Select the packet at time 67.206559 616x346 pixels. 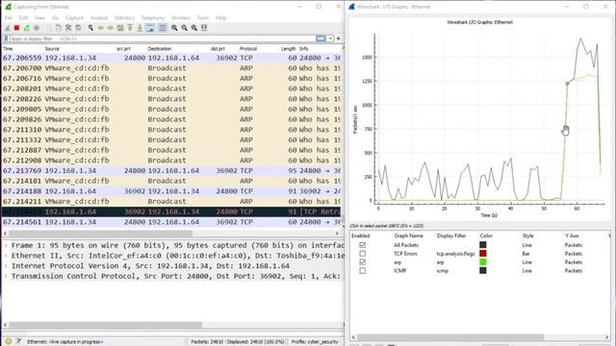click(171, 58)
